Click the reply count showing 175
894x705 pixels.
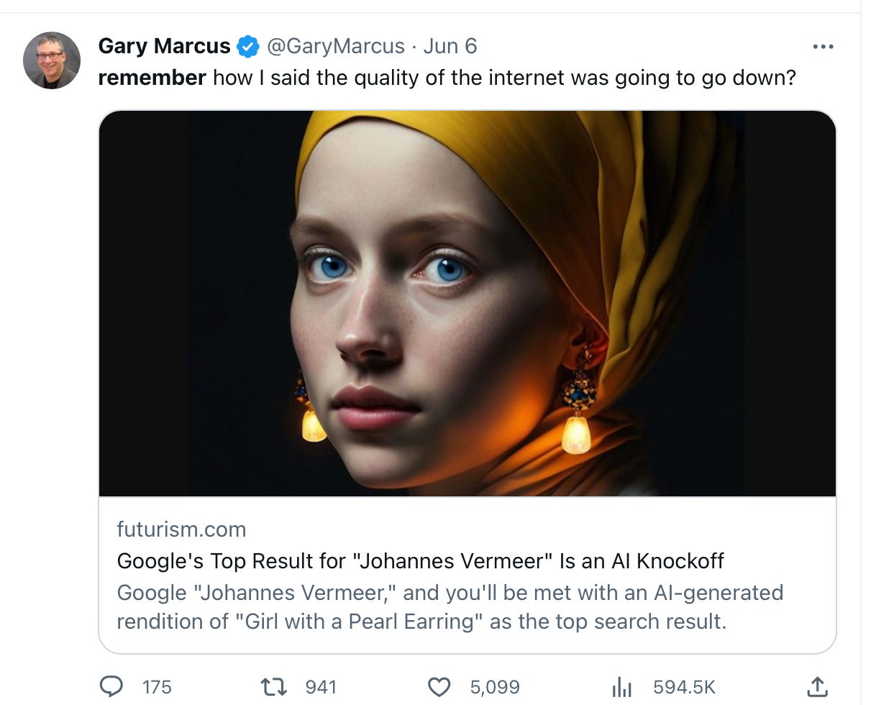click(x=156, y=687)
